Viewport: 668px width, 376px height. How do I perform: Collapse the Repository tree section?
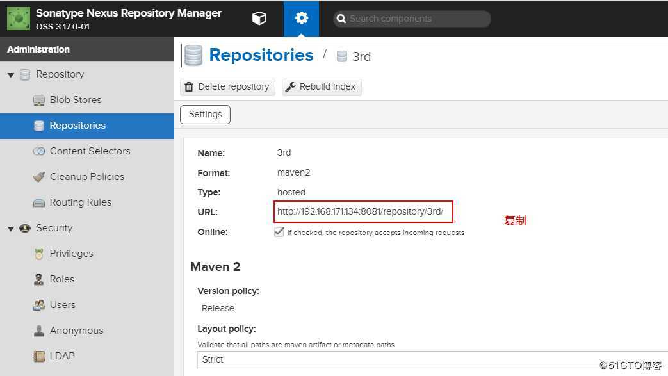pyautogui.click(x=11, y=75)
